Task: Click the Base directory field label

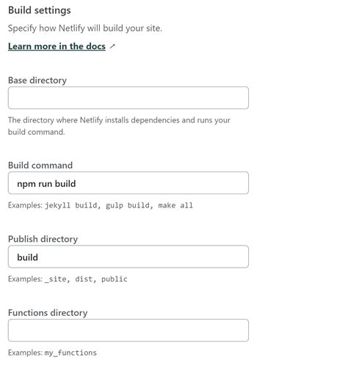Action: [x=37, y=81]
